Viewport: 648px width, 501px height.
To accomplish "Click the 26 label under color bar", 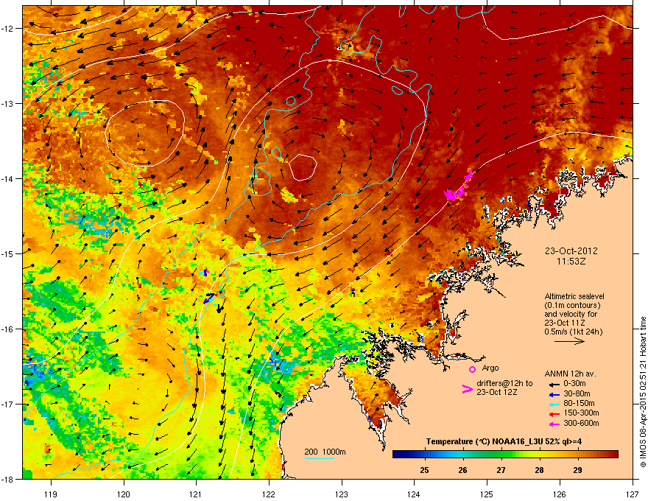I will point(463,470).
